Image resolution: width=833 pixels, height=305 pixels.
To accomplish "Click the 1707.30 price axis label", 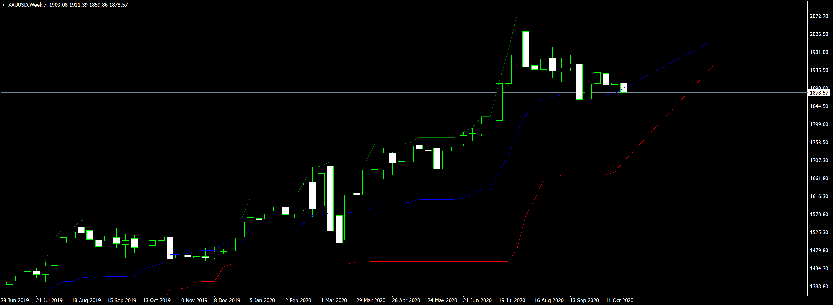I will [819, 161].
